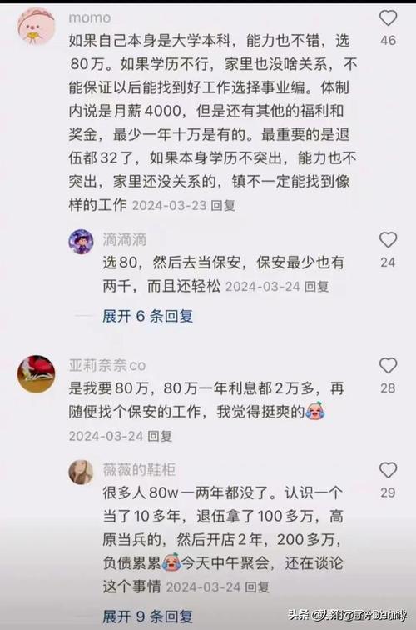Open 滴滴滴's purple profile avatar

pyautogui.click(x=81, y=242)
